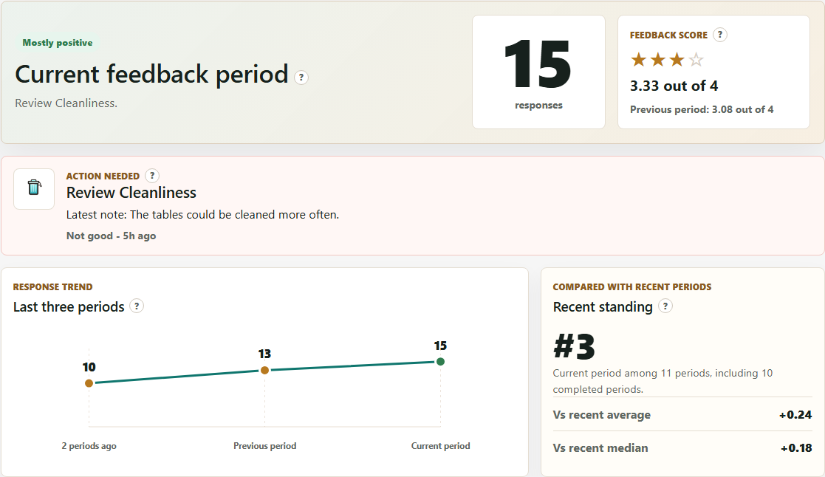Click the #3 ranking value
Screen dimensions: 825x477
coord(574,346)
